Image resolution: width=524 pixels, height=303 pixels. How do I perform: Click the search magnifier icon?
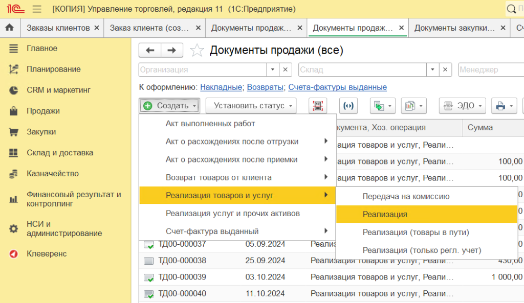[x=511, y=9]
